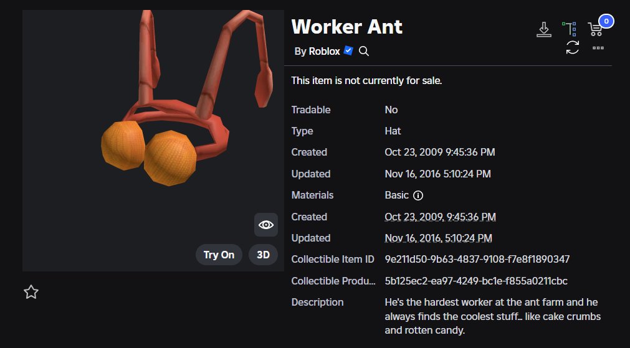Open the asset dependency tree icon
The image size is (630, 348).
[x=570, y=29]
